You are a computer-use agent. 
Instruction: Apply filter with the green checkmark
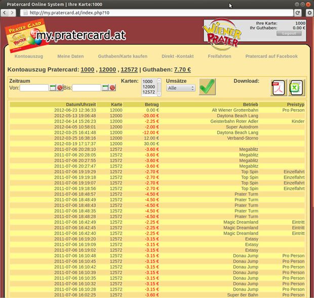(207, 87)
